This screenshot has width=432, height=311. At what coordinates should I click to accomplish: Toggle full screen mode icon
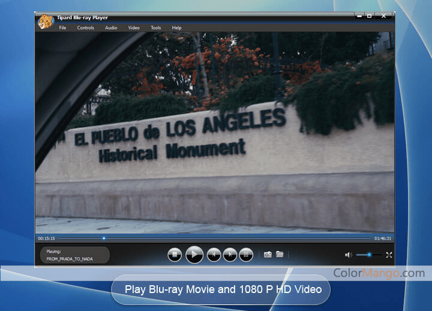click(x=389, y=255)
